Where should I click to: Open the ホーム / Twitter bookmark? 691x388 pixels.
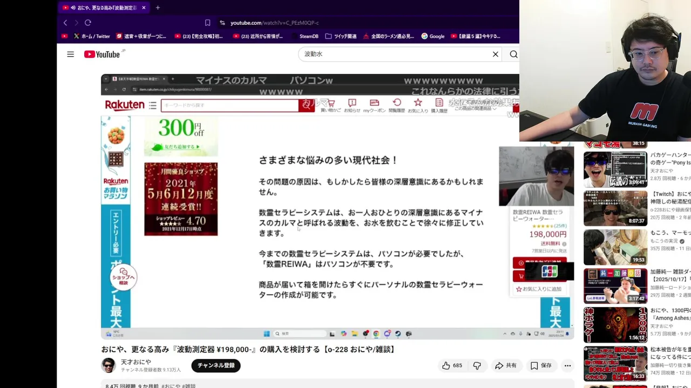point(92,36)
